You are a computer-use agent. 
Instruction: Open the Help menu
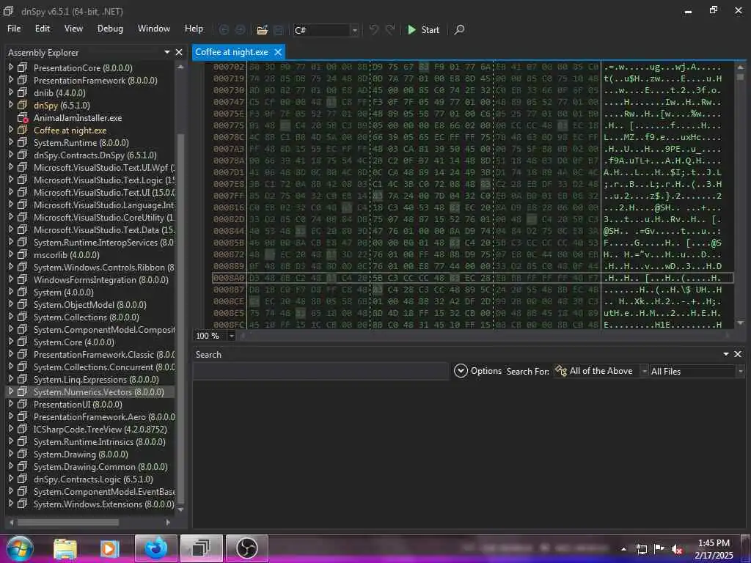tap(194, 29)
